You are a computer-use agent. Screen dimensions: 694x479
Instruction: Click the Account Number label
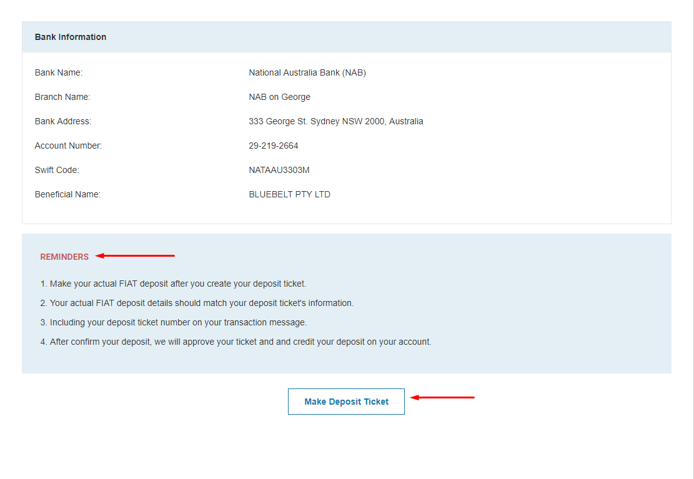tap(68, 146)
